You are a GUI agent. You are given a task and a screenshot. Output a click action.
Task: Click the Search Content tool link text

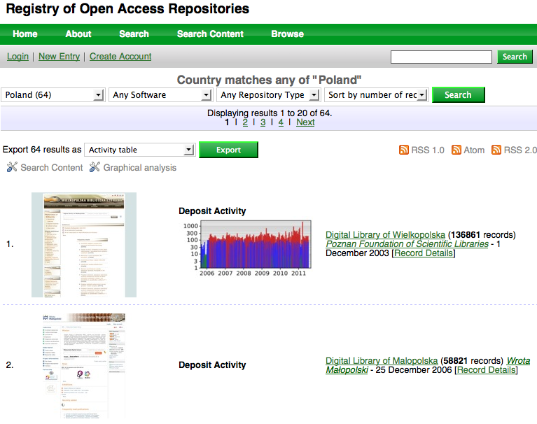(x=52, y=168)
